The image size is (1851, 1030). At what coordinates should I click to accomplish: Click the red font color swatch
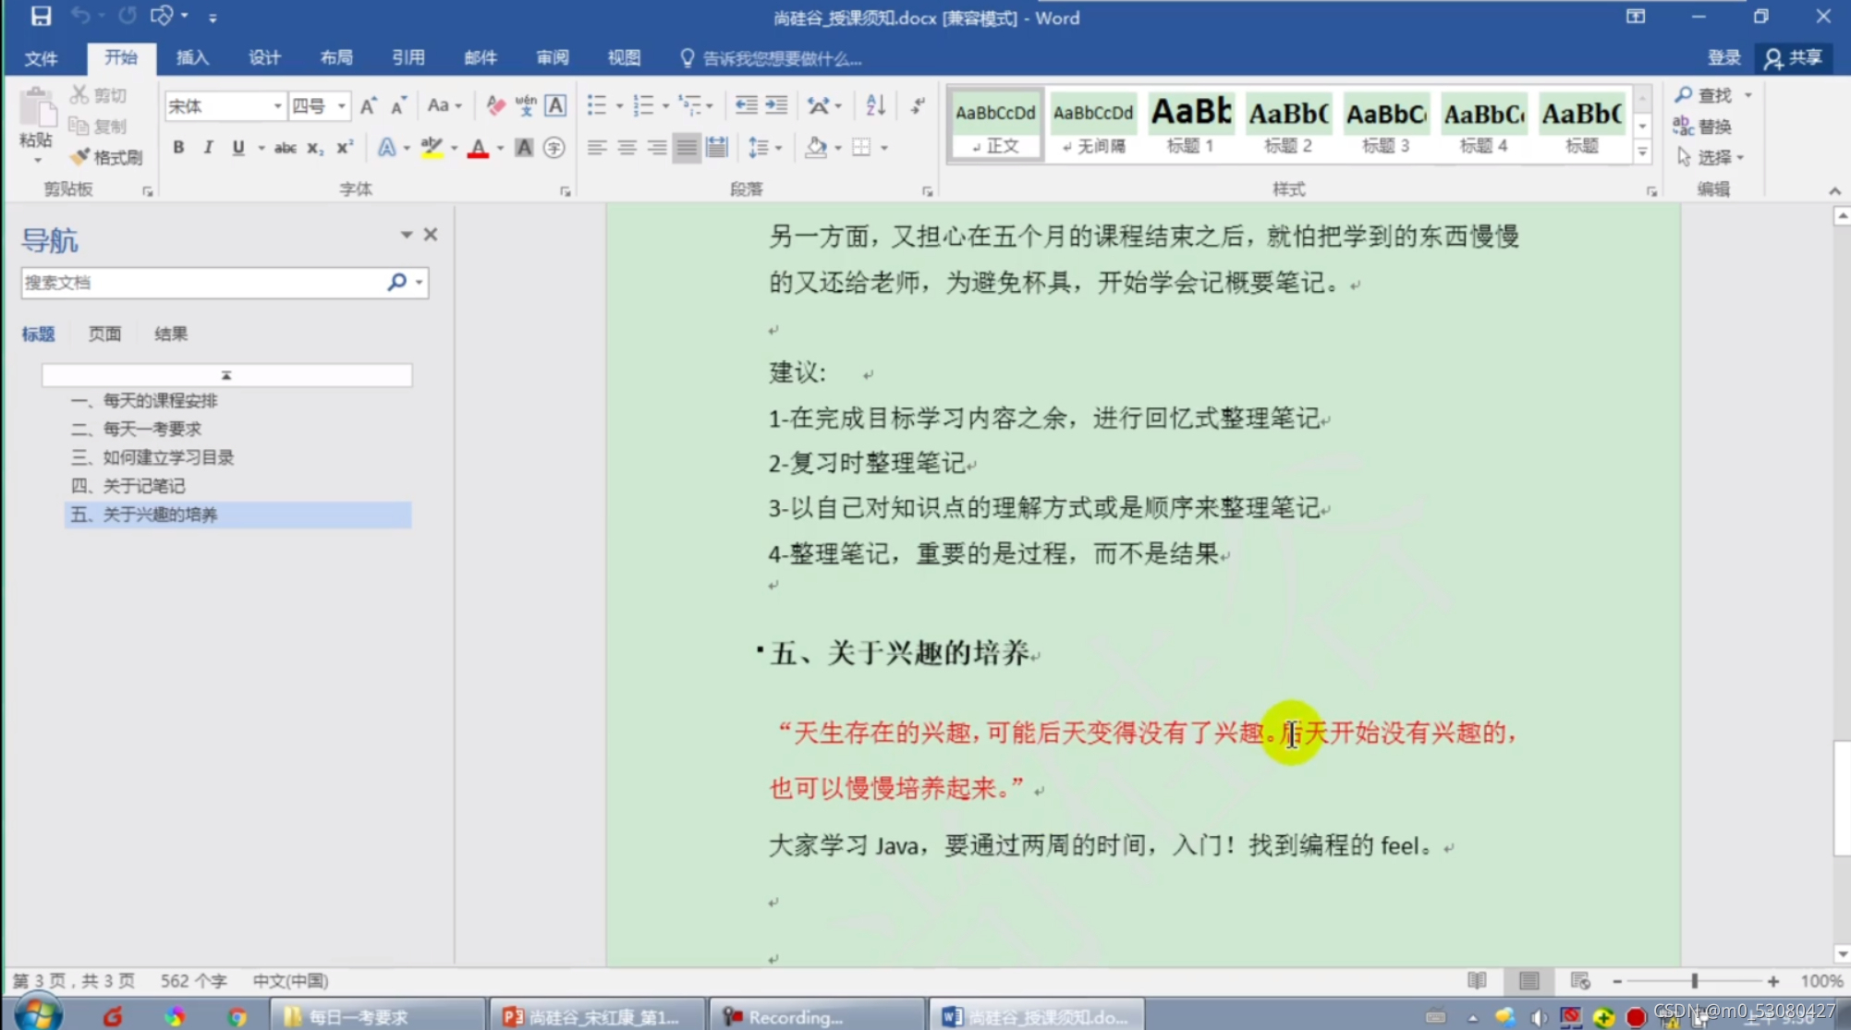point(478,148)
